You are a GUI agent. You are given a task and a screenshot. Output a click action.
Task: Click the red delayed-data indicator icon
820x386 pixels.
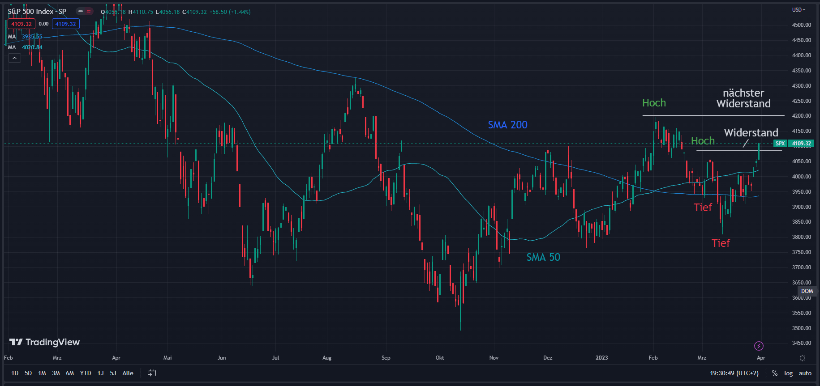pos(89,12)
